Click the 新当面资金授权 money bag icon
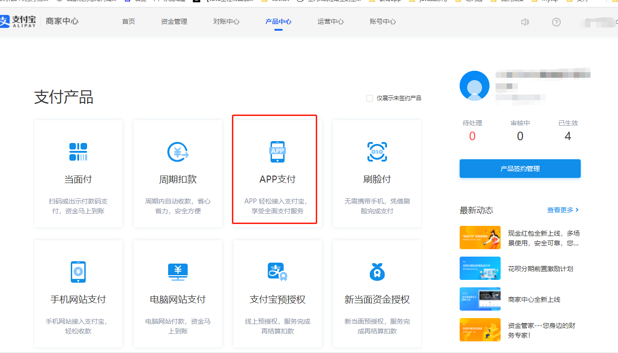Viewport: 618px width, 353px height. [x=377, y=272]
